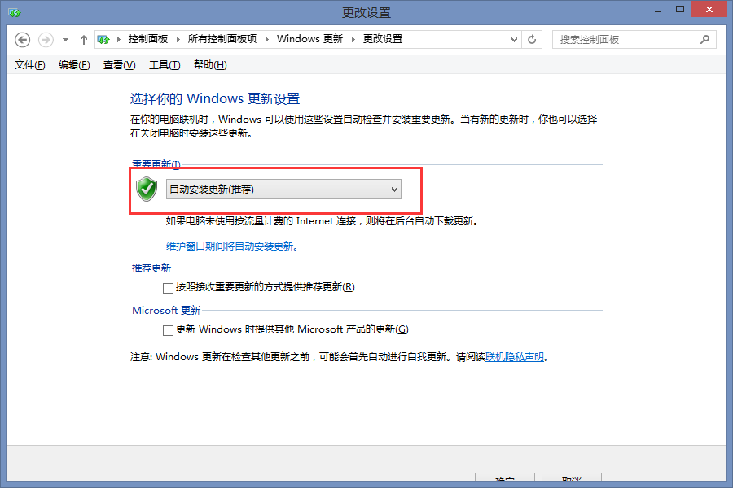Go up one level with up arrow

84,40
